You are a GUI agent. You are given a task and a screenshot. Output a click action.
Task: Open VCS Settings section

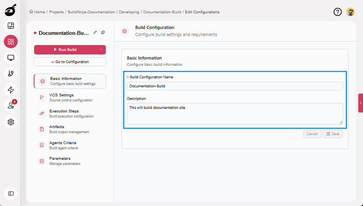(x=70, y=98)
